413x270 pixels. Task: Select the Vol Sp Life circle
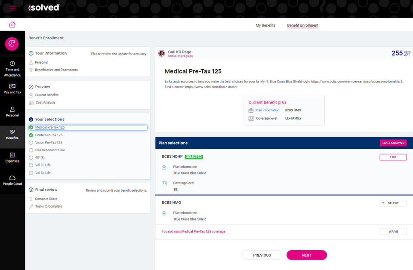31,173
